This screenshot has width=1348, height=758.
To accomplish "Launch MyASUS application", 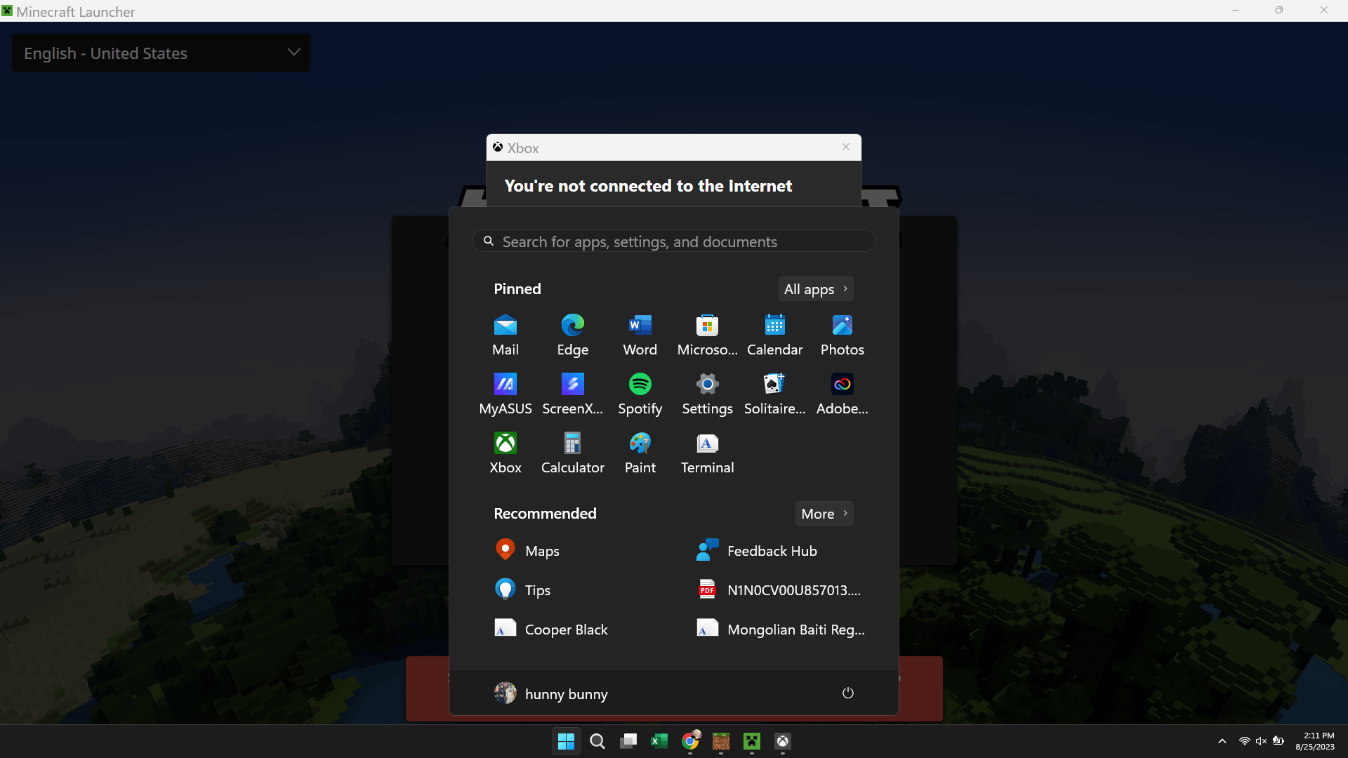I will point(505,393).
